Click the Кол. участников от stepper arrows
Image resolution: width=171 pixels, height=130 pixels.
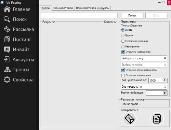[x=165, y=80]
